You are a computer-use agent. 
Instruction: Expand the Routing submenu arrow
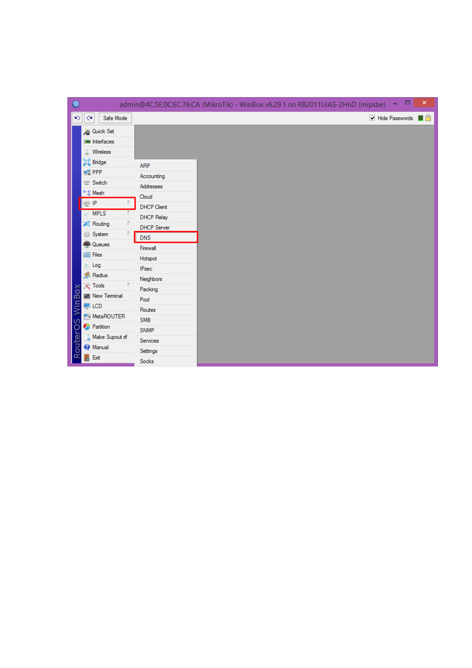(129, 223)
